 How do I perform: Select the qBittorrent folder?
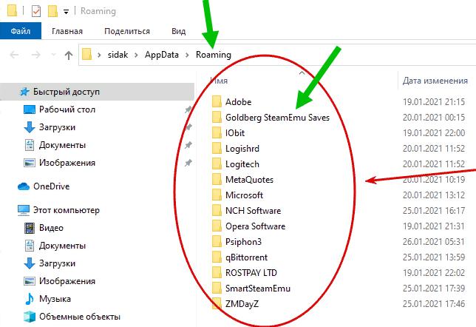(x=246, y=257)
